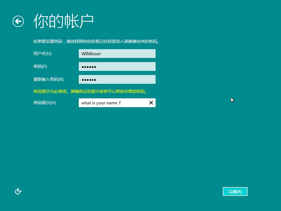The height and width of the screenshot is (211, 281).
Task: Click the 用户名(U) label
Action: [x=43, y=54]
